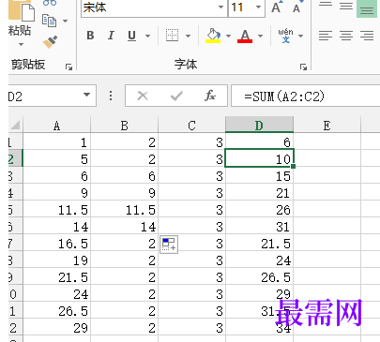The width and height of the screenshot is (380, 342).
Task: Expand the Name Box dropdown arrow
Action: (x=86, y=95)
